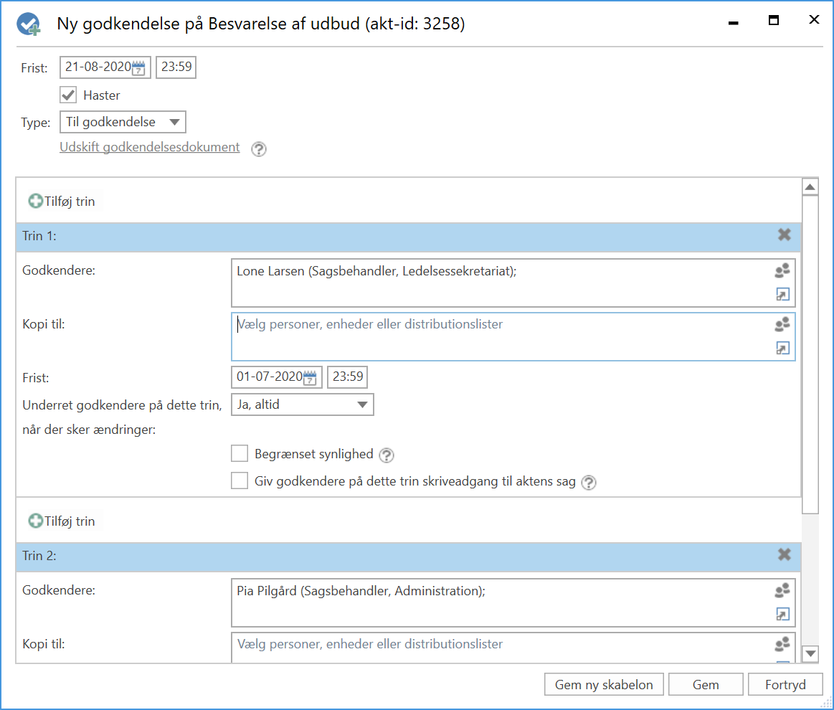Open person picker for Trin 1 Godkendere
Viewport: 834px width, 710px height.
pyautogui.click(x=782, y=270)
